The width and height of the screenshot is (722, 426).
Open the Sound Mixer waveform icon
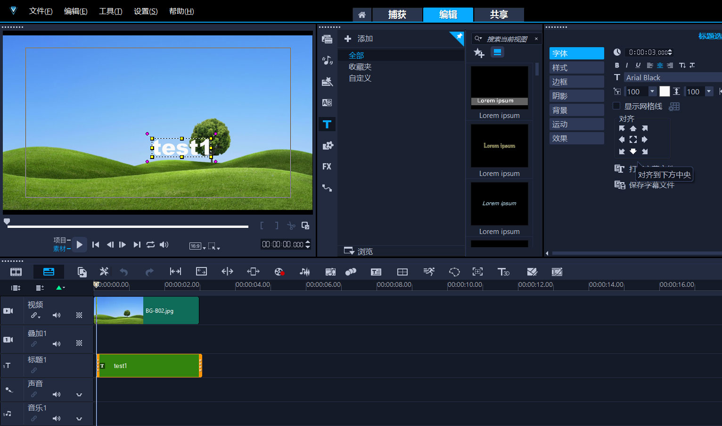point(305,272)
